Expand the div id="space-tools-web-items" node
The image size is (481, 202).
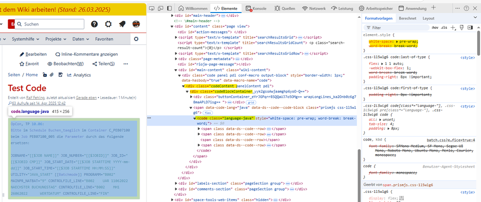tap(173, 200)
